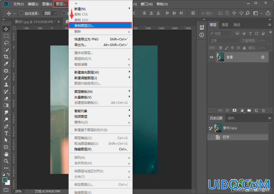This screenshot has height=194, width=274.
Task: Switch to the 路径 tab
Action: (x=237, y=25)
